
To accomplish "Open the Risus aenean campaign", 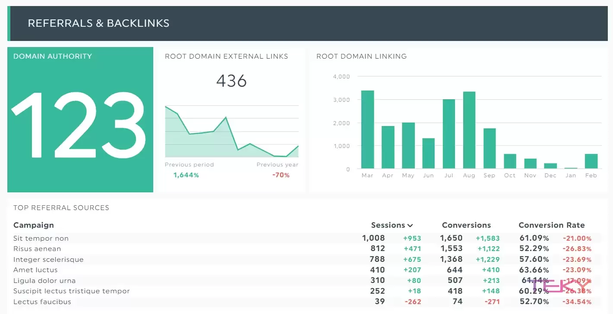I will [x=37, y=249].
